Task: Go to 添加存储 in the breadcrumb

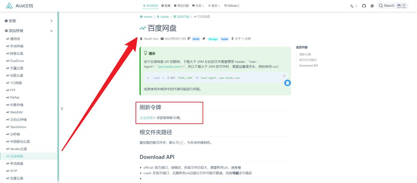Action: 181,17
